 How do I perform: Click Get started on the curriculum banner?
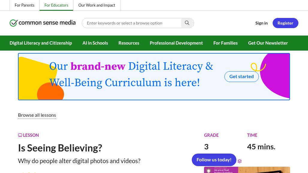click(x=241, y=76)
